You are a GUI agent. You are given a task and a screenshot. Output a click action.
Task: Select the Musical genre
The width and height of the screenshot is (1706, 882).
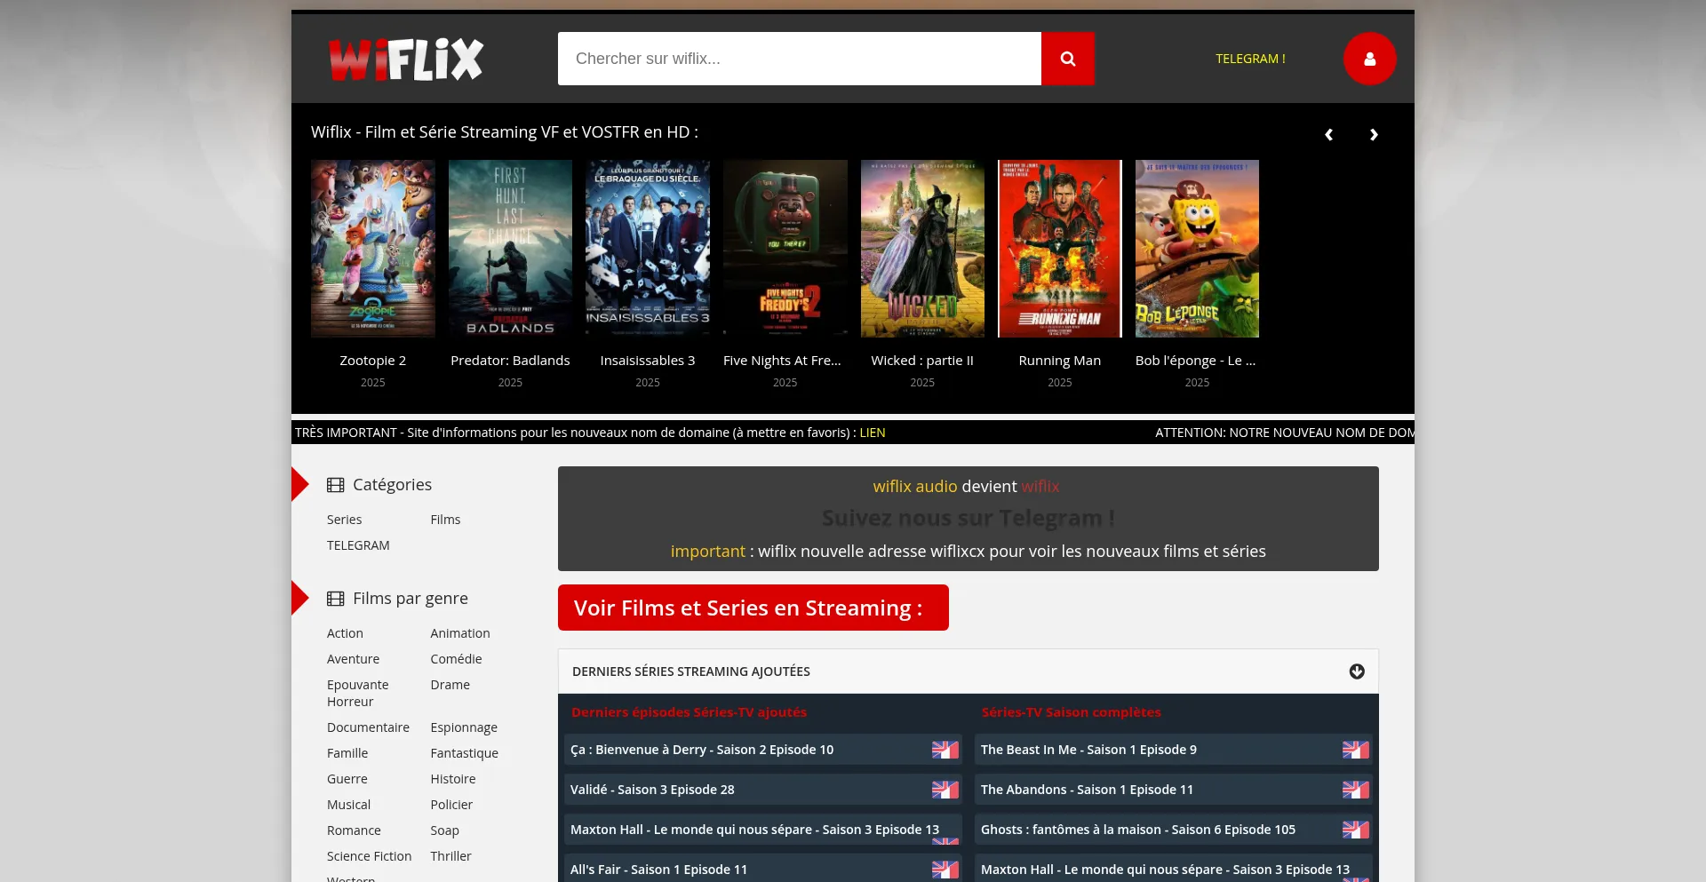click(x=348, y=805)
